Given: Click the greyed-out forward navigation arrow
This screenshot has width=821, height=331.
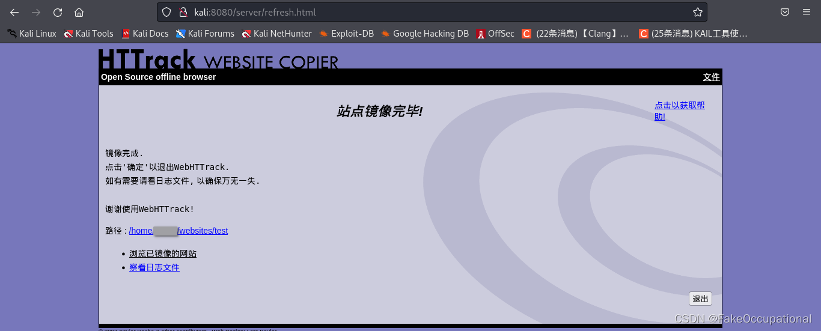Looking at the screenshot, I should pyautogui.click(x=36, y=12).
